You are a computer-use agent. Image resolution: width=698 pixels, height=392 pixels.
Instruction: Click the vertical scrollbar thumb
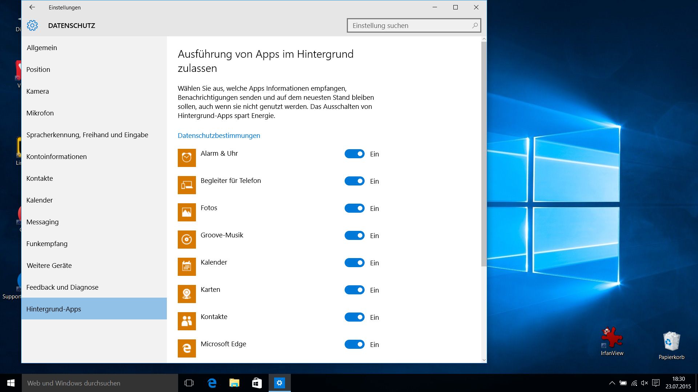point(484,154)
